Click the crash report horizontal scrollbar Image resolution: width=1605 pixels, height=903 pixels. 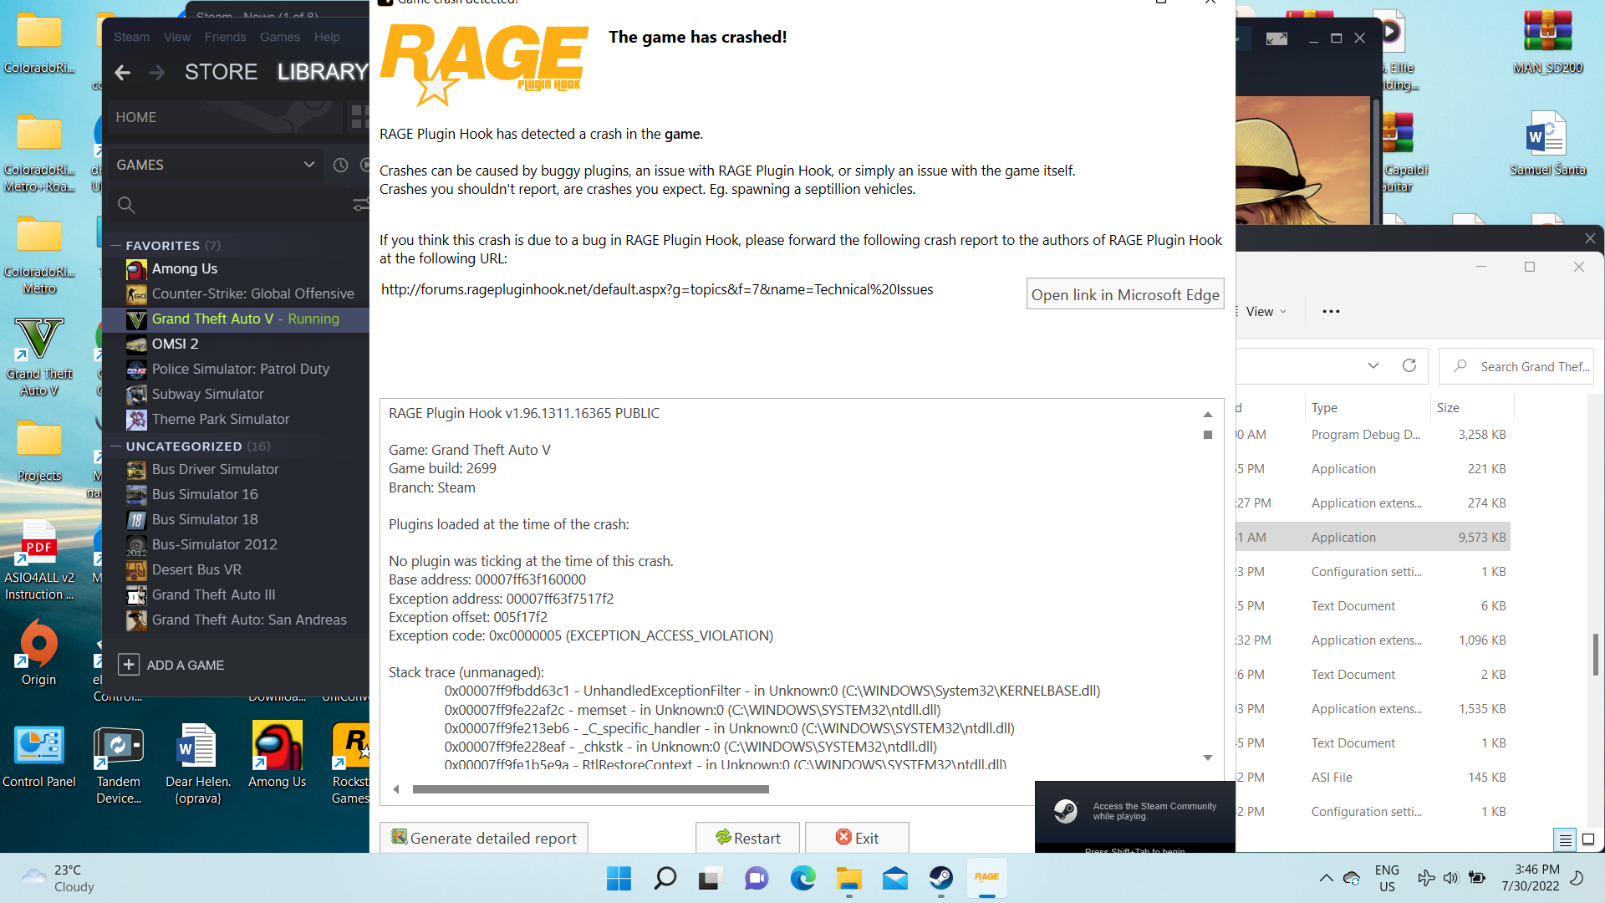pyautogui.click(x=590, y=789)
